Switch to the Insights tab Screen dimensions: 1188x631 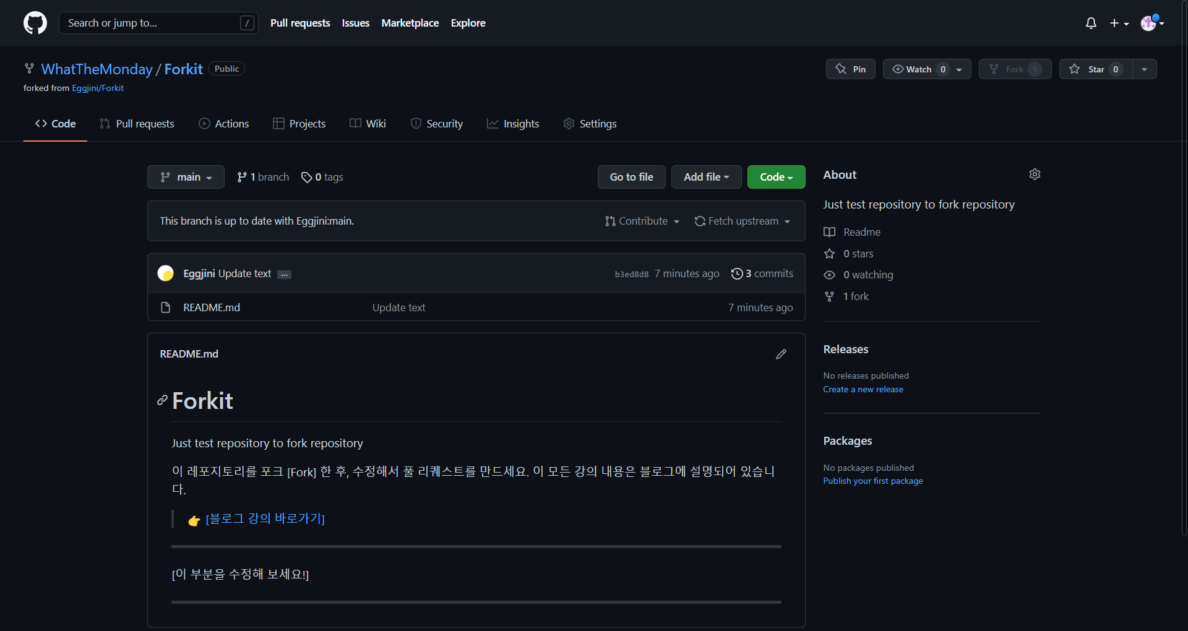click(x=512, y=124)
